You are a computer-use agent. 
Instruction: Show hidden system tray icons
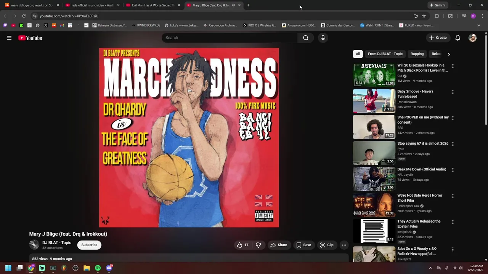(x=430, y=268)
